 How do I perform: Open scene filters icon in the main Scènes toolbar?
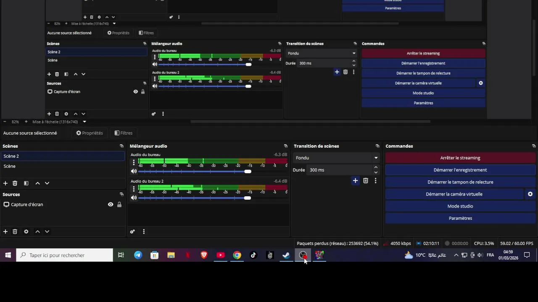point(26,183)
